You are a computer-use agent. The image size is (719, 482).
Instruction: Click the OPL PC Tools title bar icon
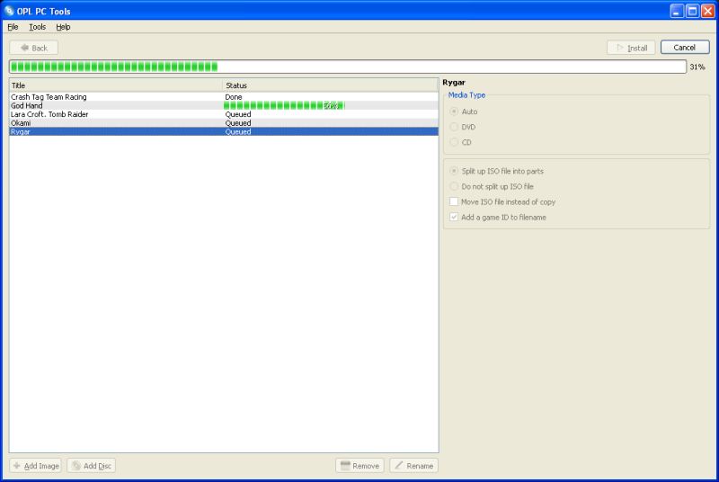click(9, 11)
